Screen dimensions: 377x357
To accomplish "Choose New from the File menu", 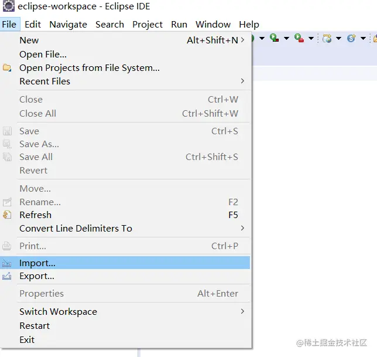I will [125, 40].
